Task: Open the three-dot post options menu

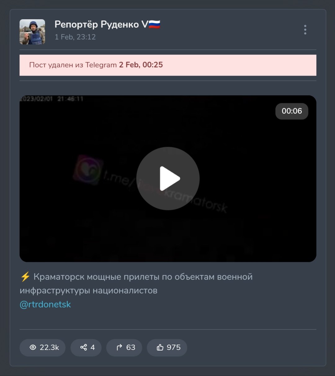Action: pos(305,30)
